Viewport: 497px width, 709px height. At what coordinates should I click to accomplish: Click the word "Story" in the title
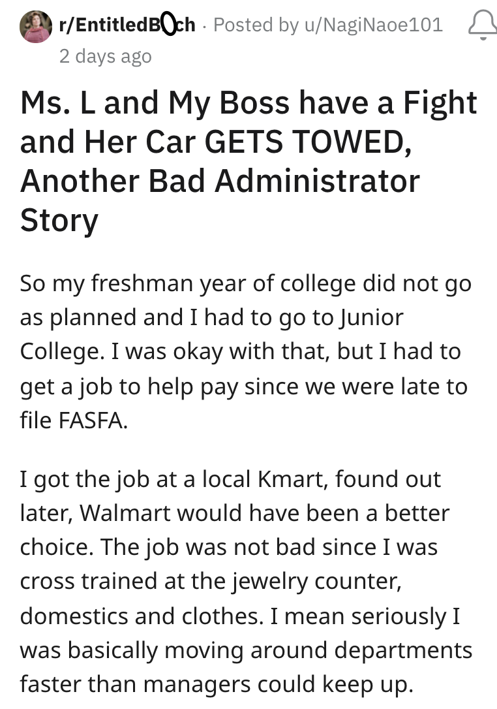(59, 220)
